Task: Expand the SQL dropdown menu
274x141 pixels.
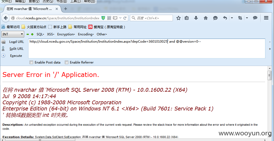Action: [x=40, y=34]
